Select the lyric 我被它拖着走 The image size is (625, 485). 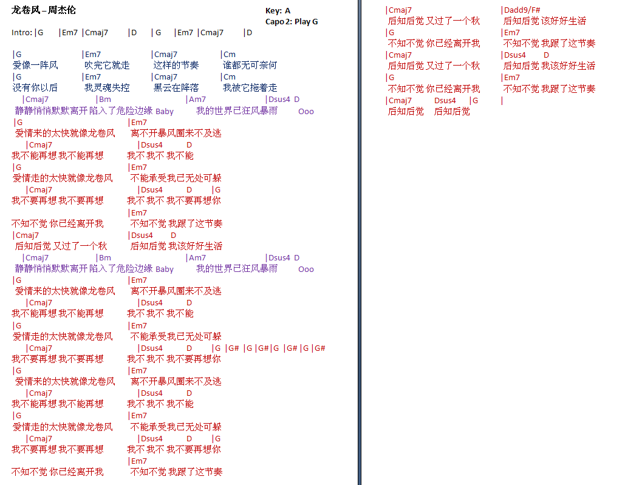pos(250,87)
